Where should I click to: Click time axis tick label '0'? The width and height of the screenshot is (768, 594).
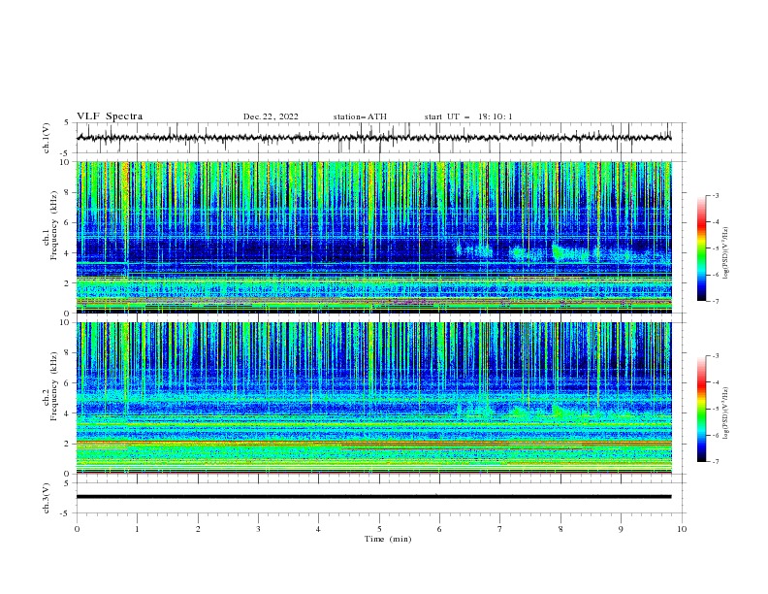pos(77,529)
